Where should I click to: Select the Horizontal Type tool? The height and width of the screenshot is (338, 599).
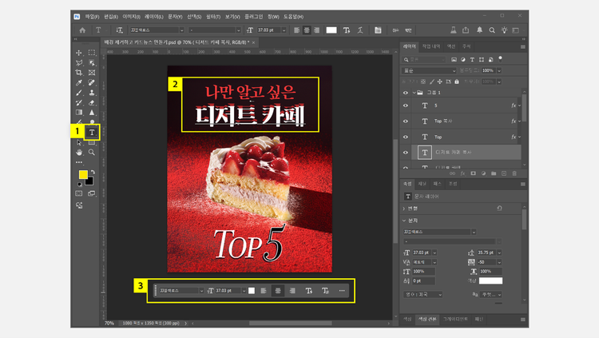[92, 132]
